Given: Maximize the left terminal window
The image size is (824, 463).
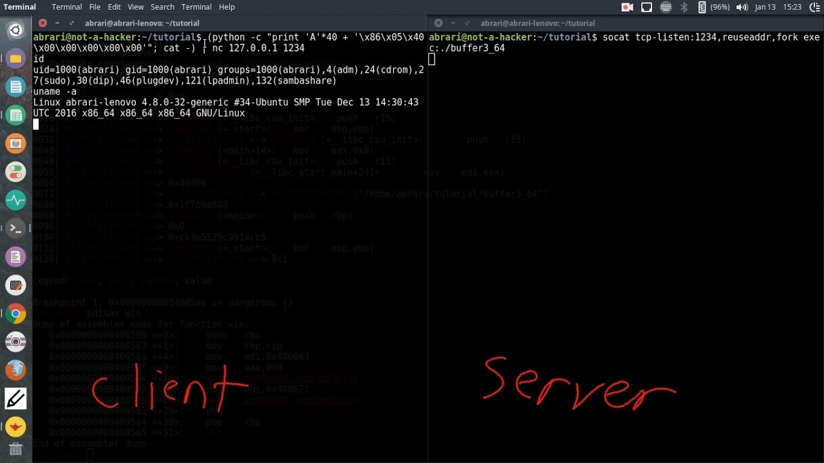Looking at the screenshot, I should [x=70, y=23].
